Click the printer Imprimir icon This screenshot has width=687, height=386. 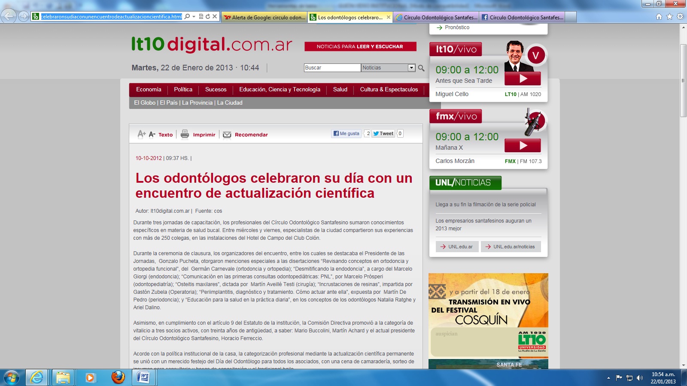(x=185, y=134)
